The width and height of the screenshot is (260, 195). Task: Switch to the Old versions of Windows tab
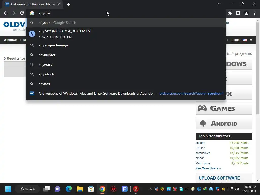coord(32,4)
